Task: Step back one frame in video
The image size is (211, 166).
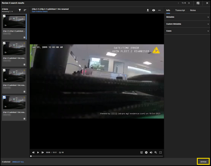Action: (33, 152)
